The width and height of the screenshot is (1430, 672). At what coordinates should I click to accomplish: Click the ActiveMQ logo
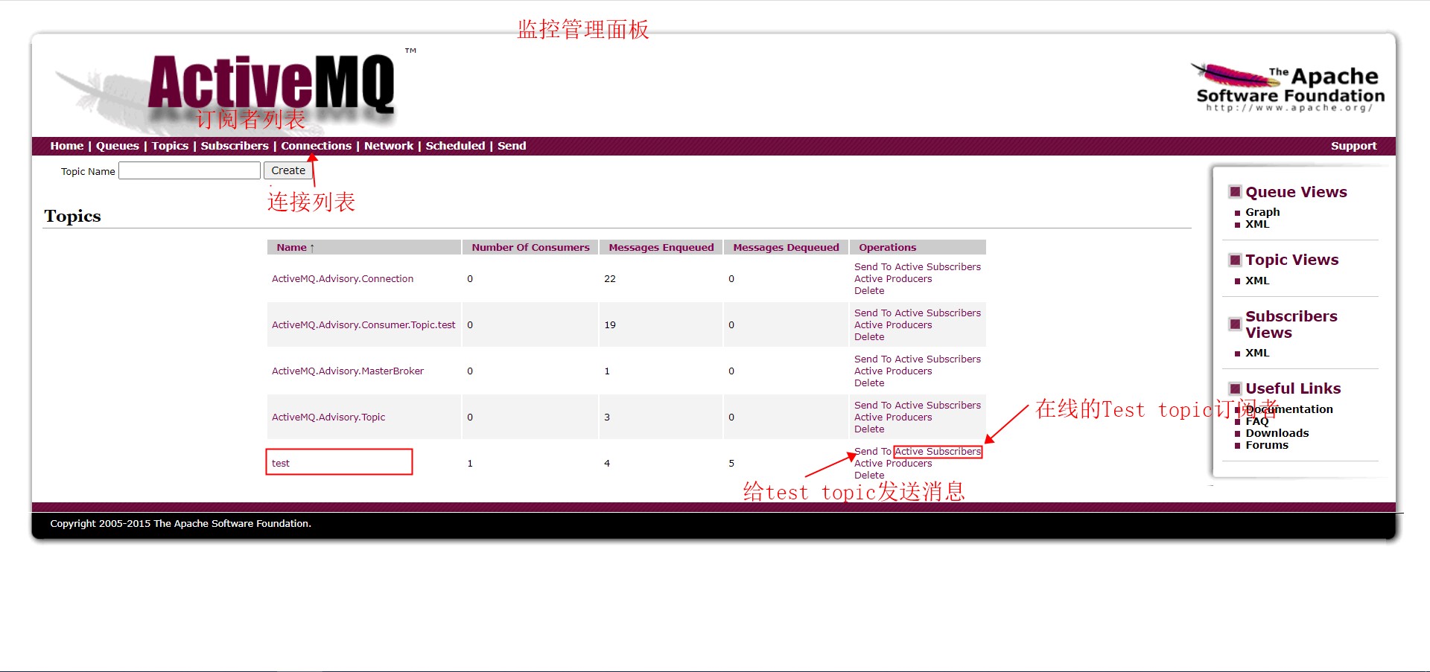click(272, 86)
